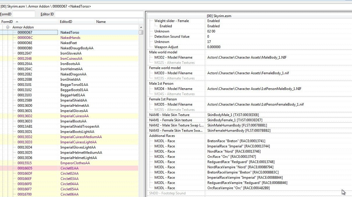Select the Circlet01AA record
The height and width of the screenshot is (197, 352).
[x=69, y=168]
